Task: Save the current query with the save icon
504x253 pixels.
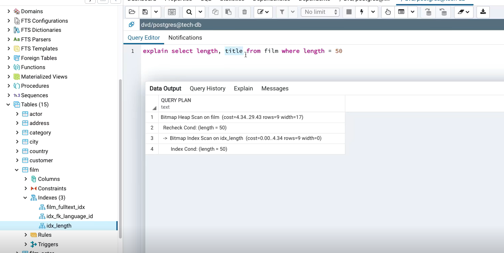Action: pos(145,12)
